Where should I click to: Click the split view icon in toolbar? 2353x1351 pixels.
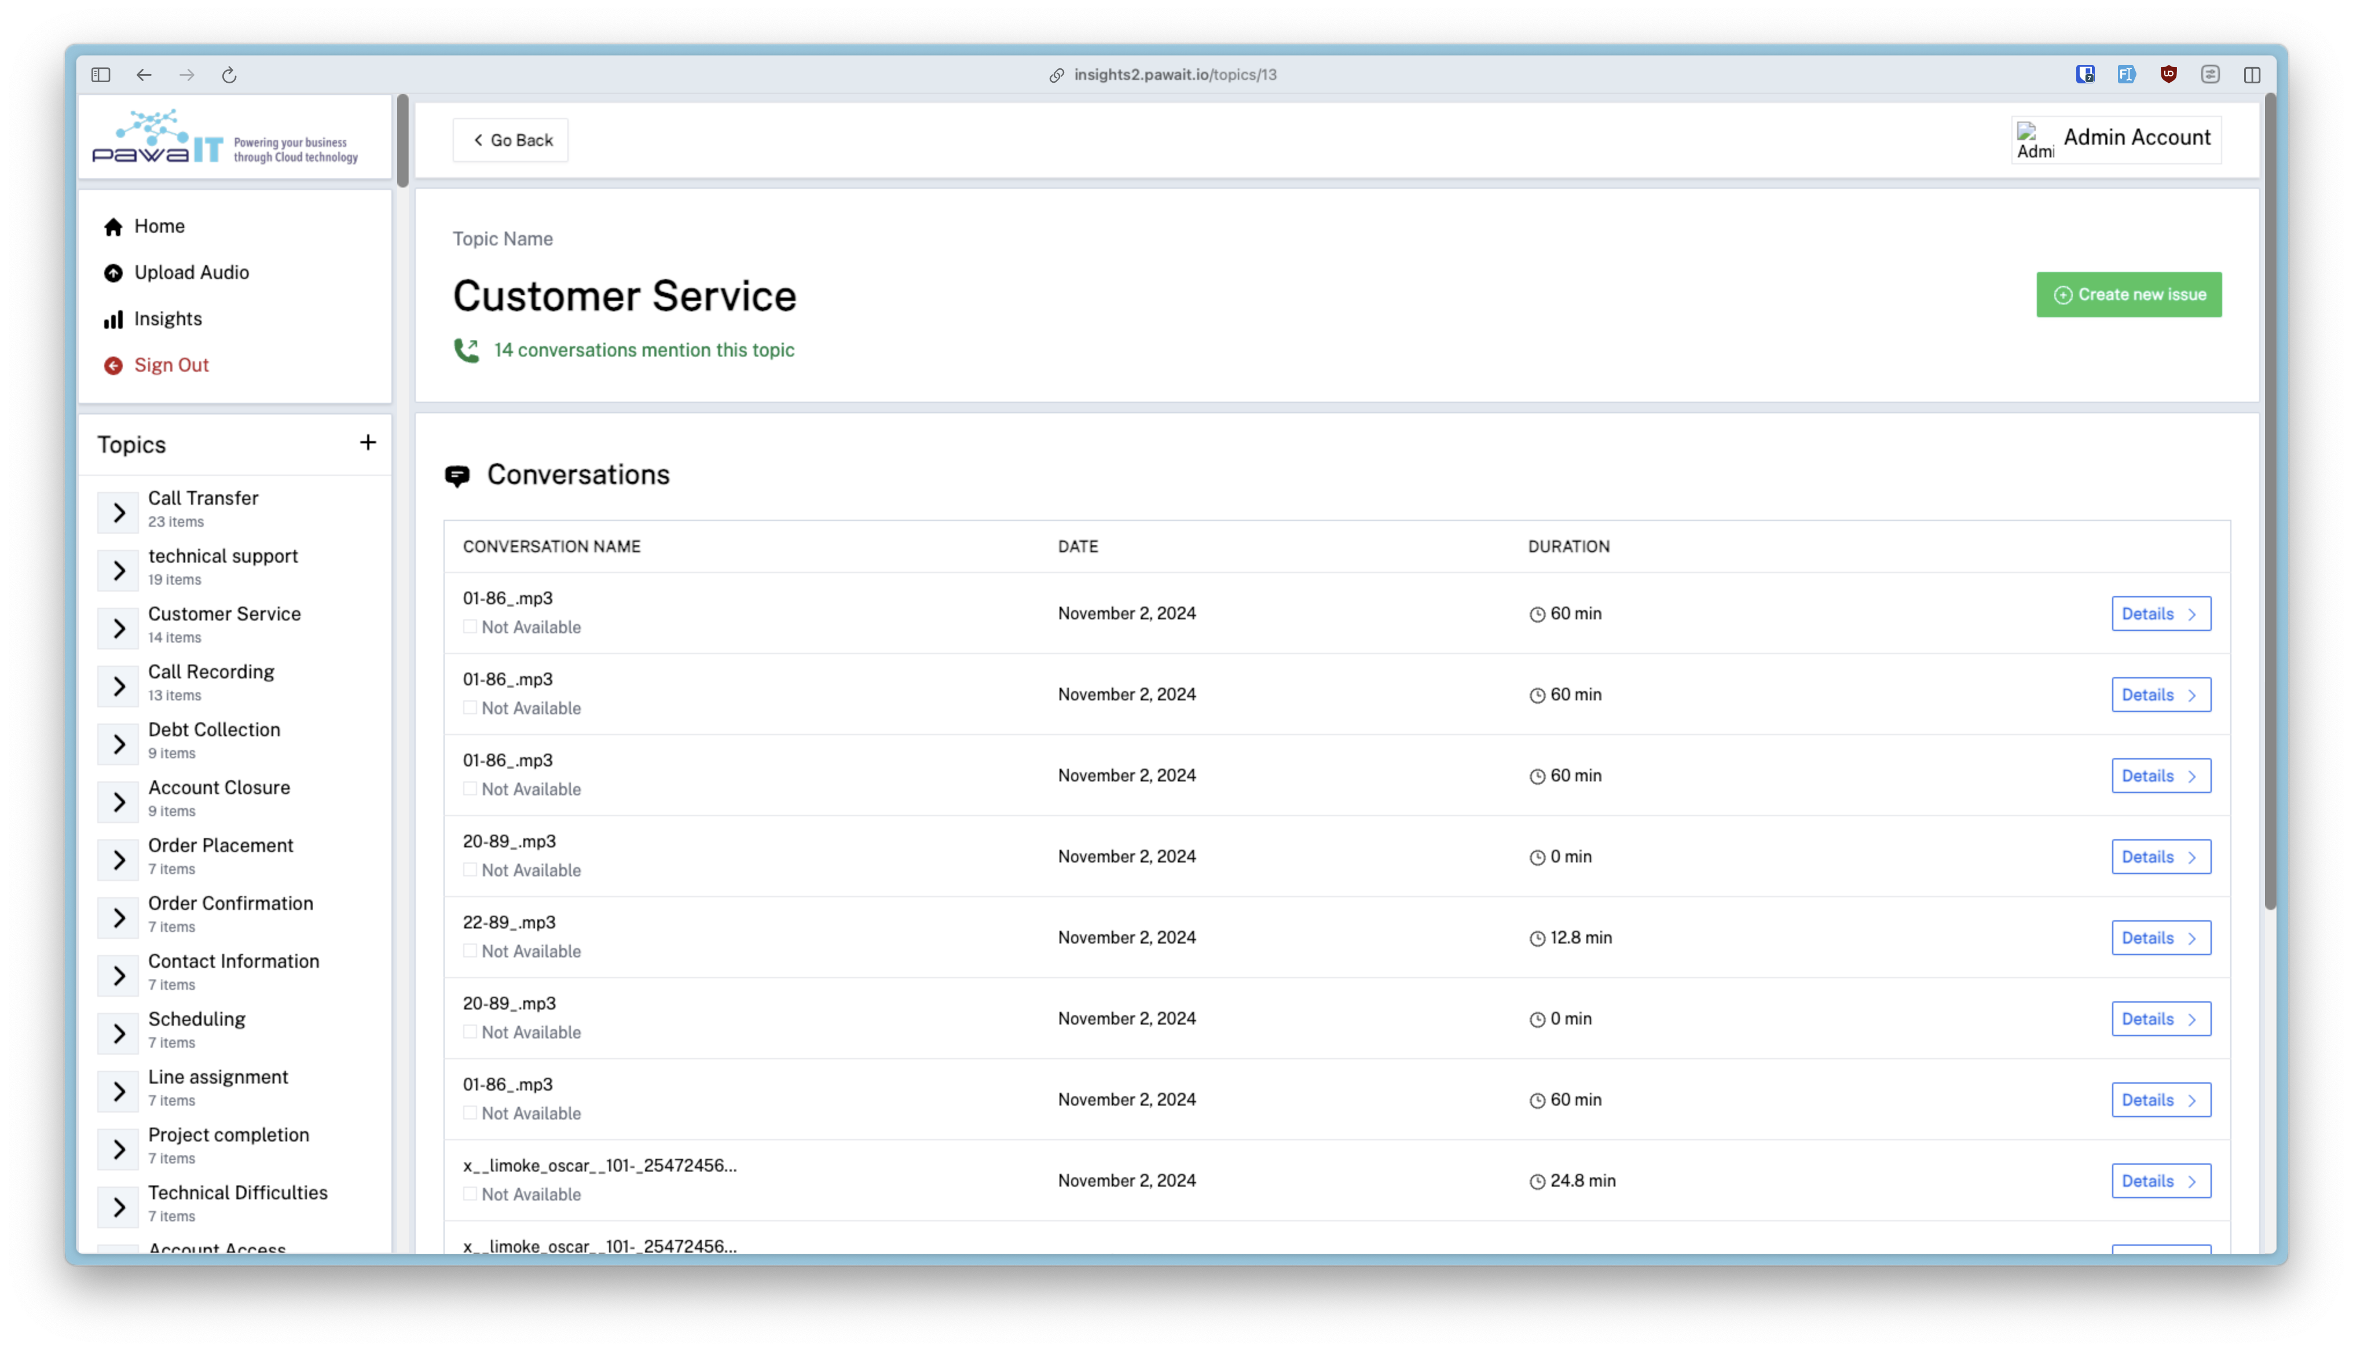pos(2252,75)
